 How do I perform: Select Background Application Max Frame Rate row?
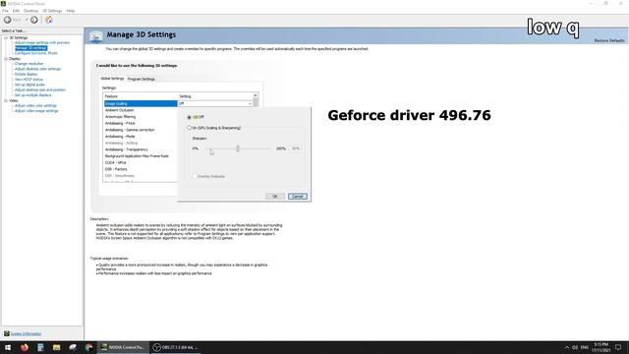tap(140, 155)
